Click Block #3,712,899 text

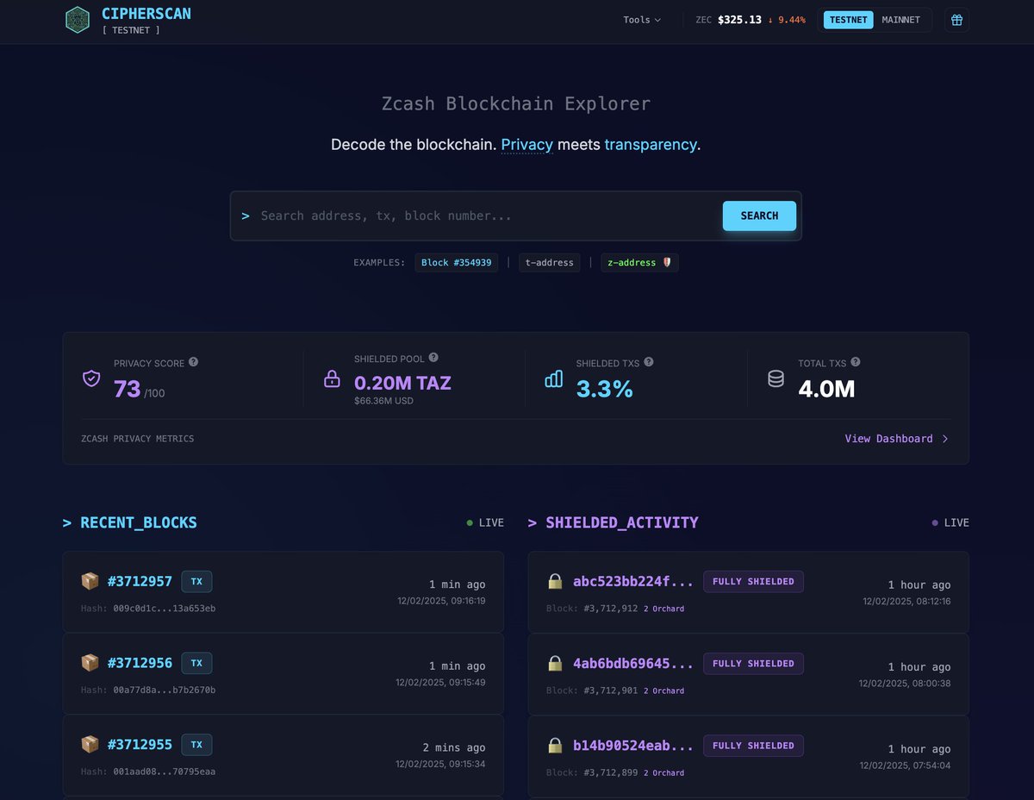[592, 772]
